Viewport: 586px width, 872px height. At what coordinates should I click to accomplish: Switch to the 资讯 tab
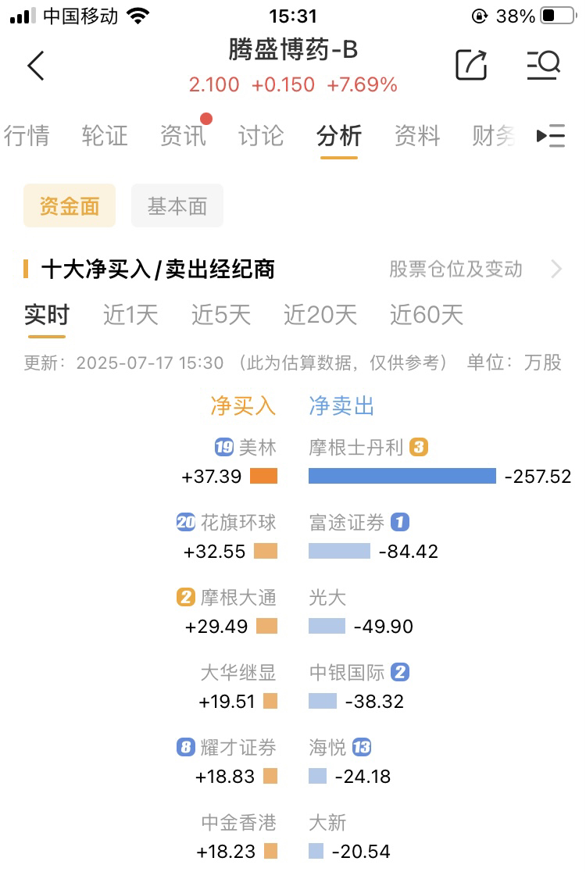[x=183, y=136]
